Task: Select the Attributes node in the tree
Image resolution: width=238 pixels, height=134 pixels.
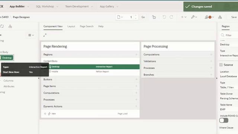Action: 9,86
